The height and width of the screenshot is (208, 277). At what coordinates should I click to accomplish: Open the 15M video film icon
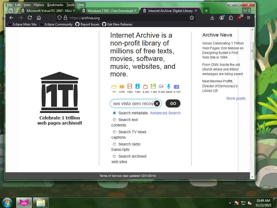coord(130,86)
